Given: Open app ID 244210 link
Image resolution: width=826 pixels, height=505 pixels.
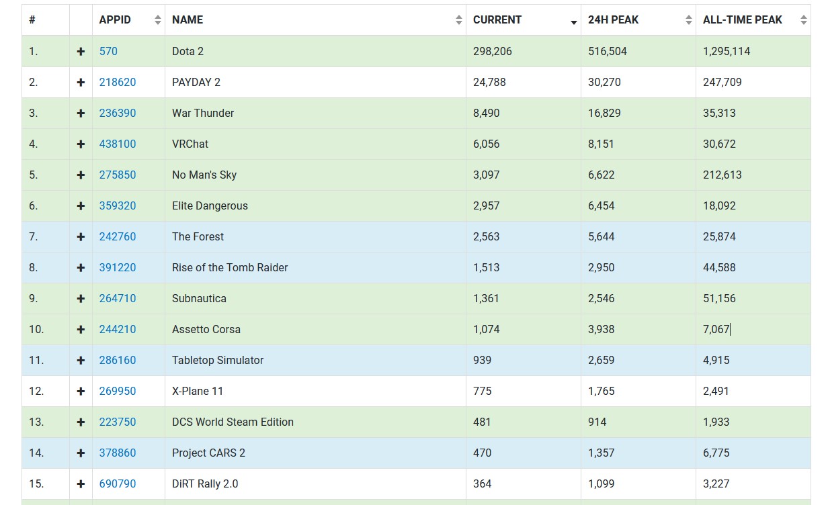Looking at the screenshot, I should (x=118, y=329).
